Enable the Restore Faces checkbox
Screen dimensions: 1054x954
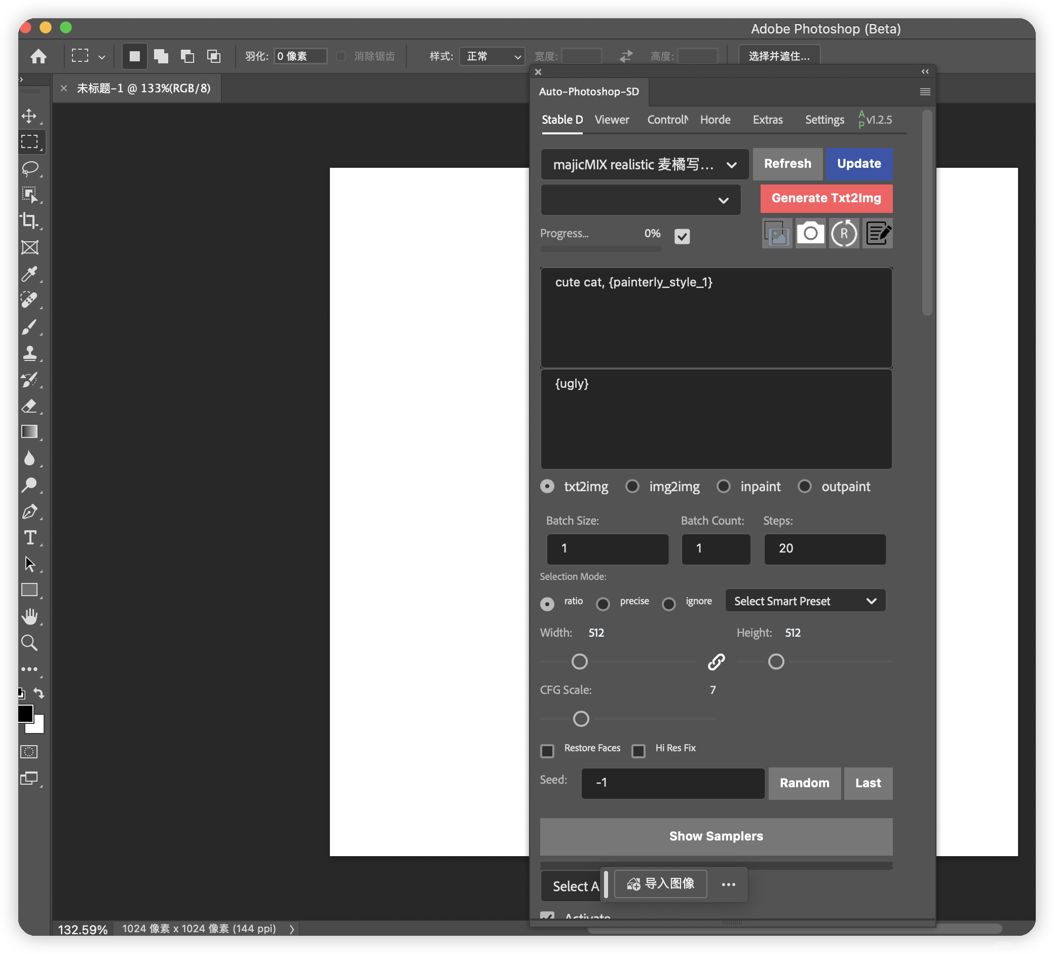[x=547, y=751]
